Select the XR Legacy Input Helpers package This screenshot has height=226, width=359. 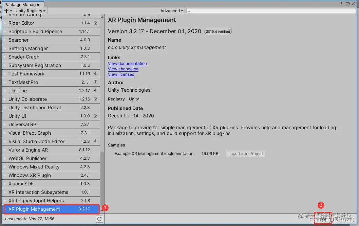(x=51, y=200)
